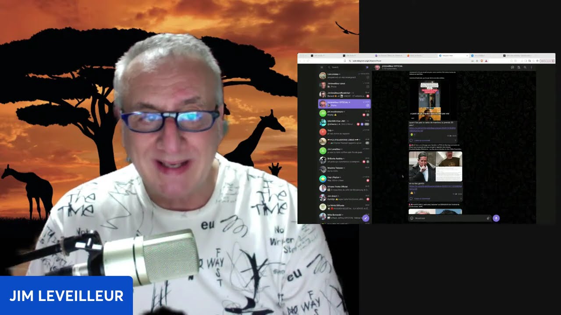Open the LA PALESTINE LIBRE channel
The width and height of the screenshot is (561, 315).
344,141
